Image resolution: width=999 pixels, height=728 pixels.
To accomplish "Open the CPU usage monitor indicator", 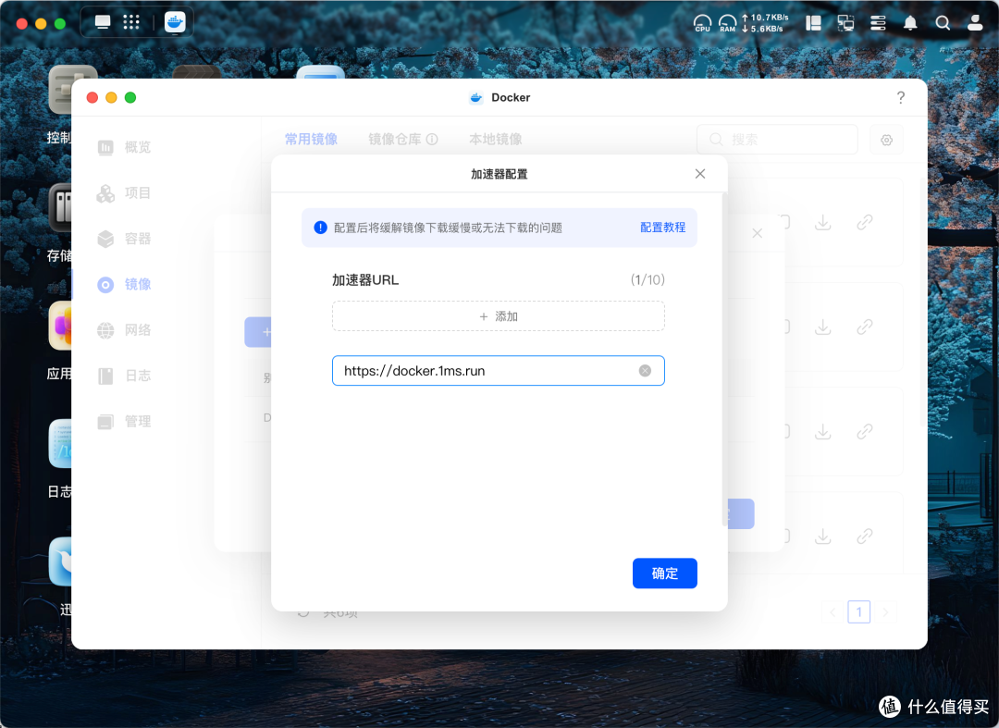I will click(702, 23).
